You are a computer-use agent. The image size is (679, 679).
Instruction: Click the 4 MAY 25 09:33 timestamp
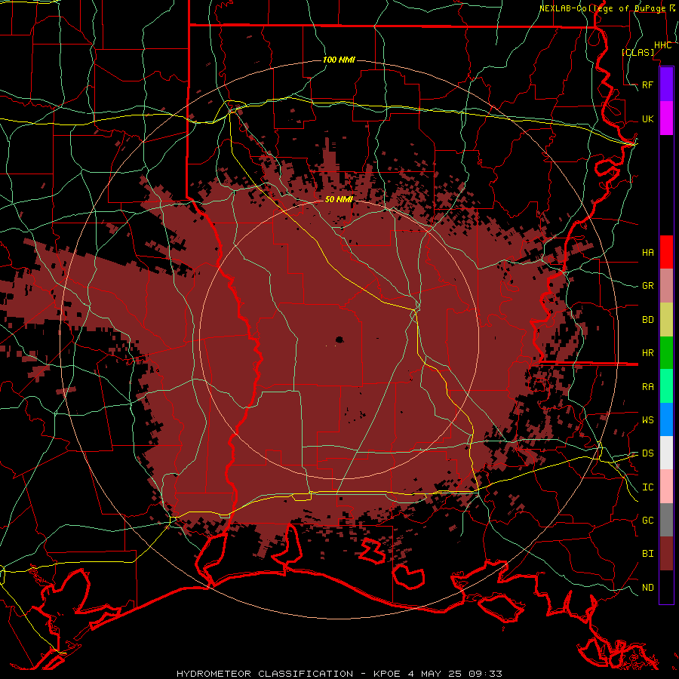(455, 674)
